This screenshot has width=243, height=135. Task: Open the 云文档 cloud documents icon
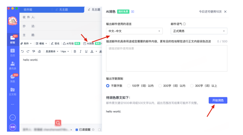point(13,92)
